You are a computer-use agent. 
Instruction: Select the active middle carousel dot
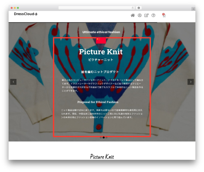pyautogui.click(x=104, y=137)
